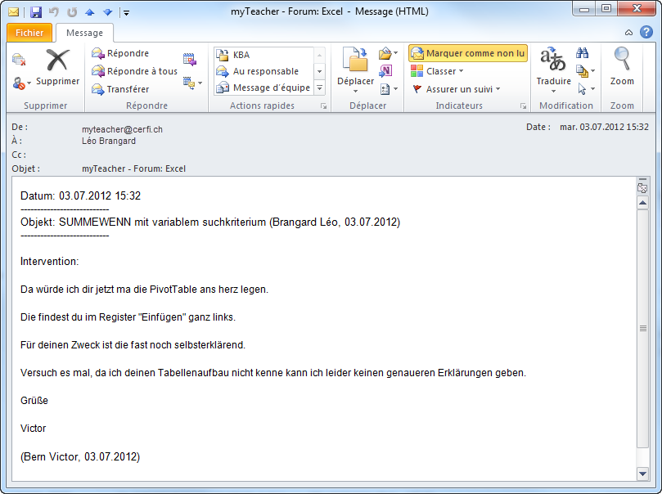Screen dimensions: 662x494
Task: Select the Message ribbon tab
Action: (84, 34)
